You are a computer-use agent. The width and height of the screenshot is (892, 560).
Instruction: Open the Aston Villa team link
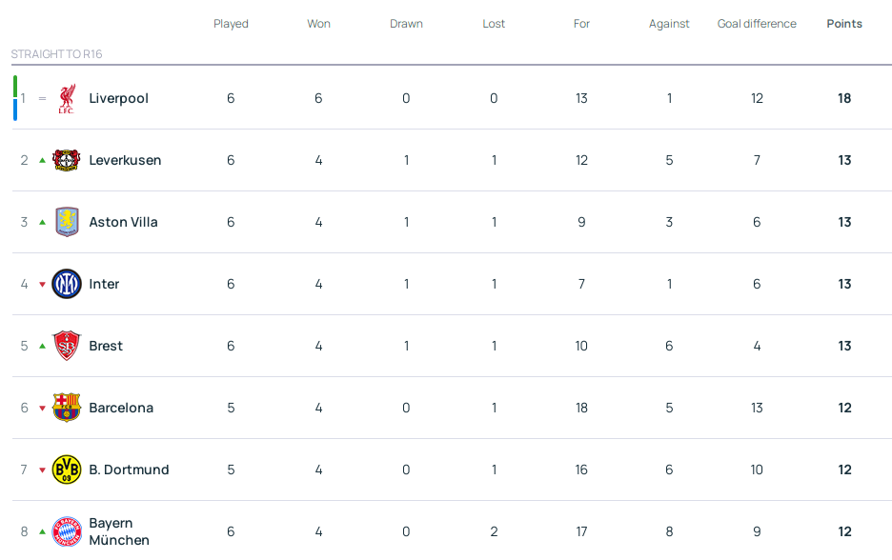[x=123, y=222]
